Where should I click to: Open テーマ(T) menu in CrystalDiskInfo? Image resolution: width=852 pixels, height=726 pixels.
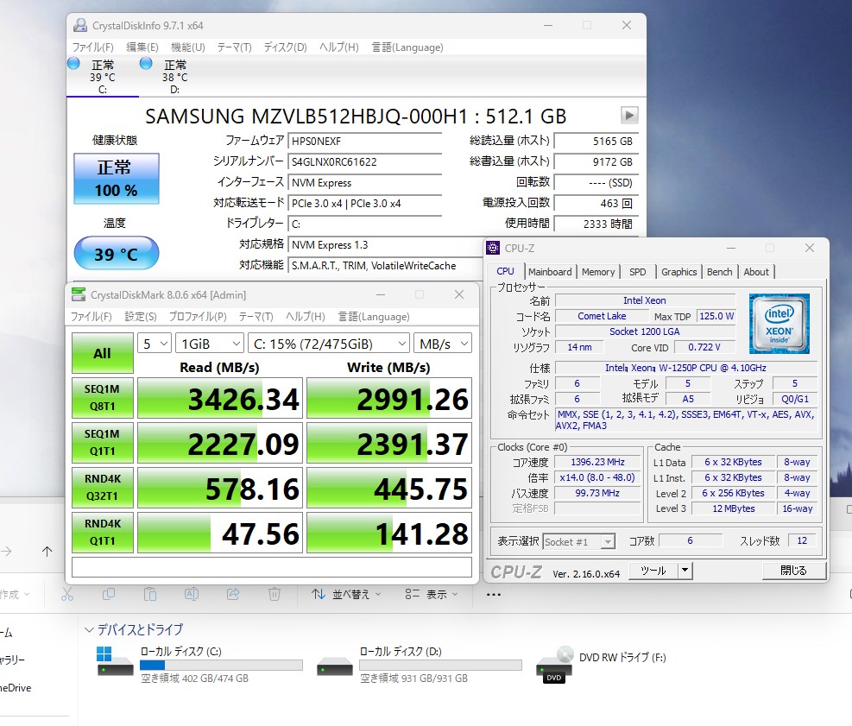pos(235,47)
